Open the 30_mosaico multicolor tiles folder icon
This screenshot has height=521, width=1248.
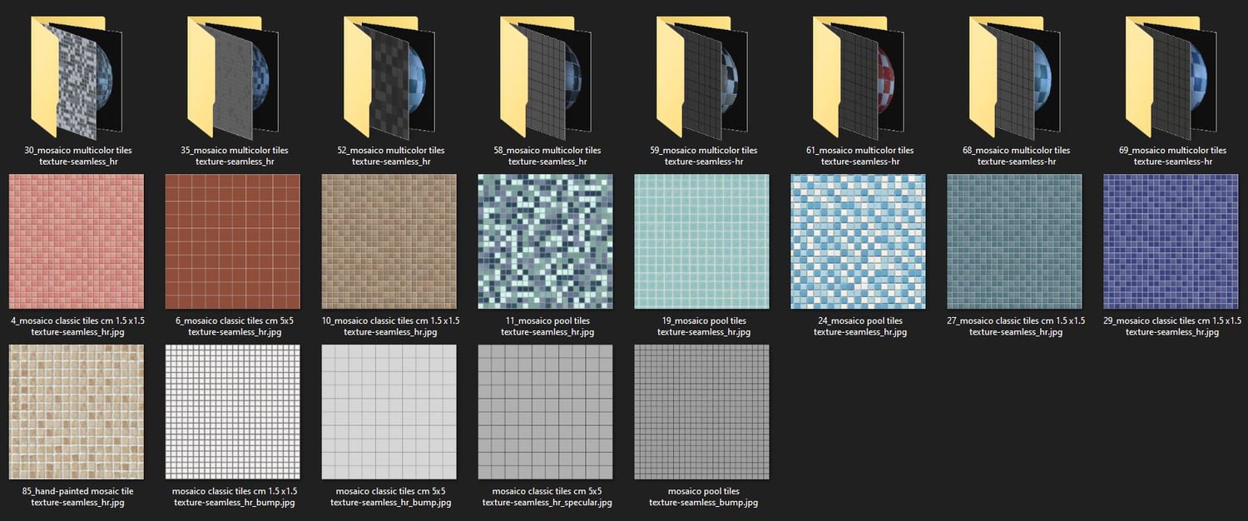click(77, 77)
